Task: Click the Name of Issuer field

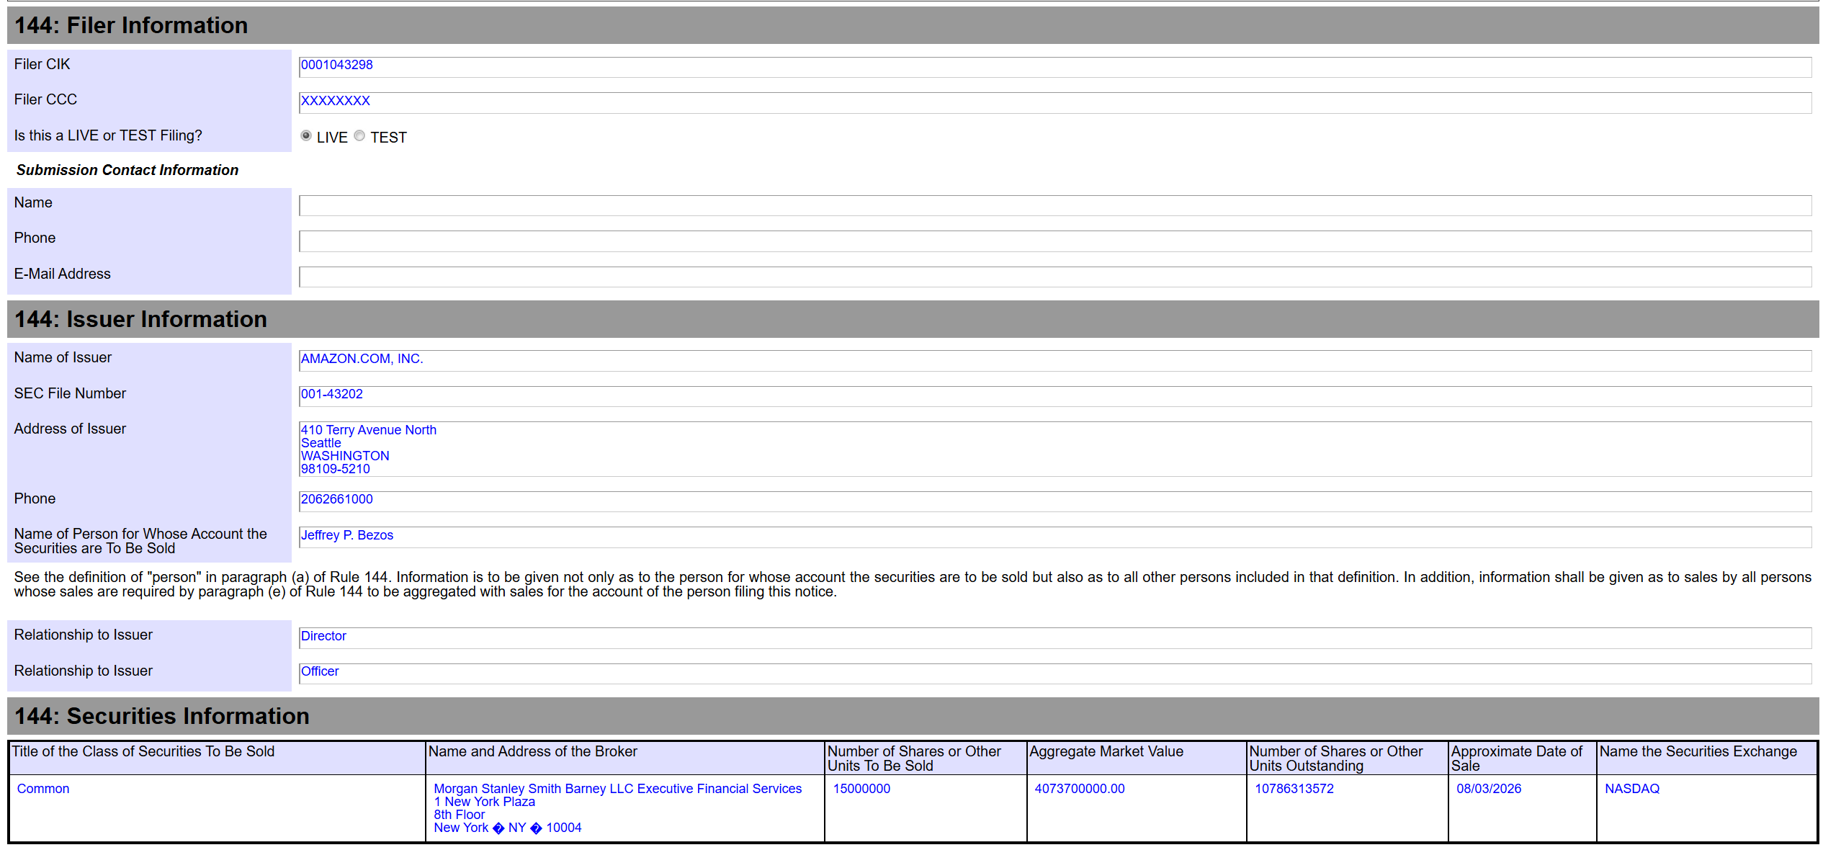Action: [1055, 360]
